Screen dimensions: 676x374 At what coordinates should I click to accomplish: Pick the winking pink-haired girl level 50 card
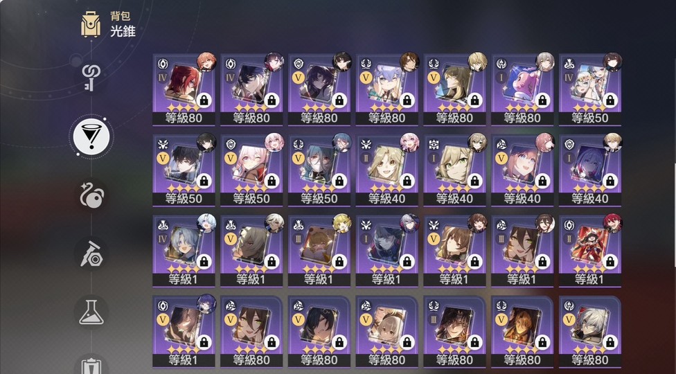tap(251, 170)
